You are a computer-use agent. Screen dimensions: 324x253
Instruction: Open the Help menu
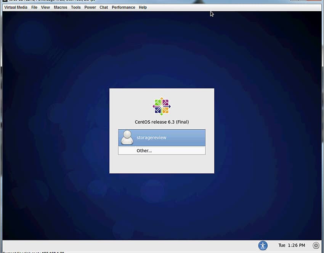click(143, 8)
